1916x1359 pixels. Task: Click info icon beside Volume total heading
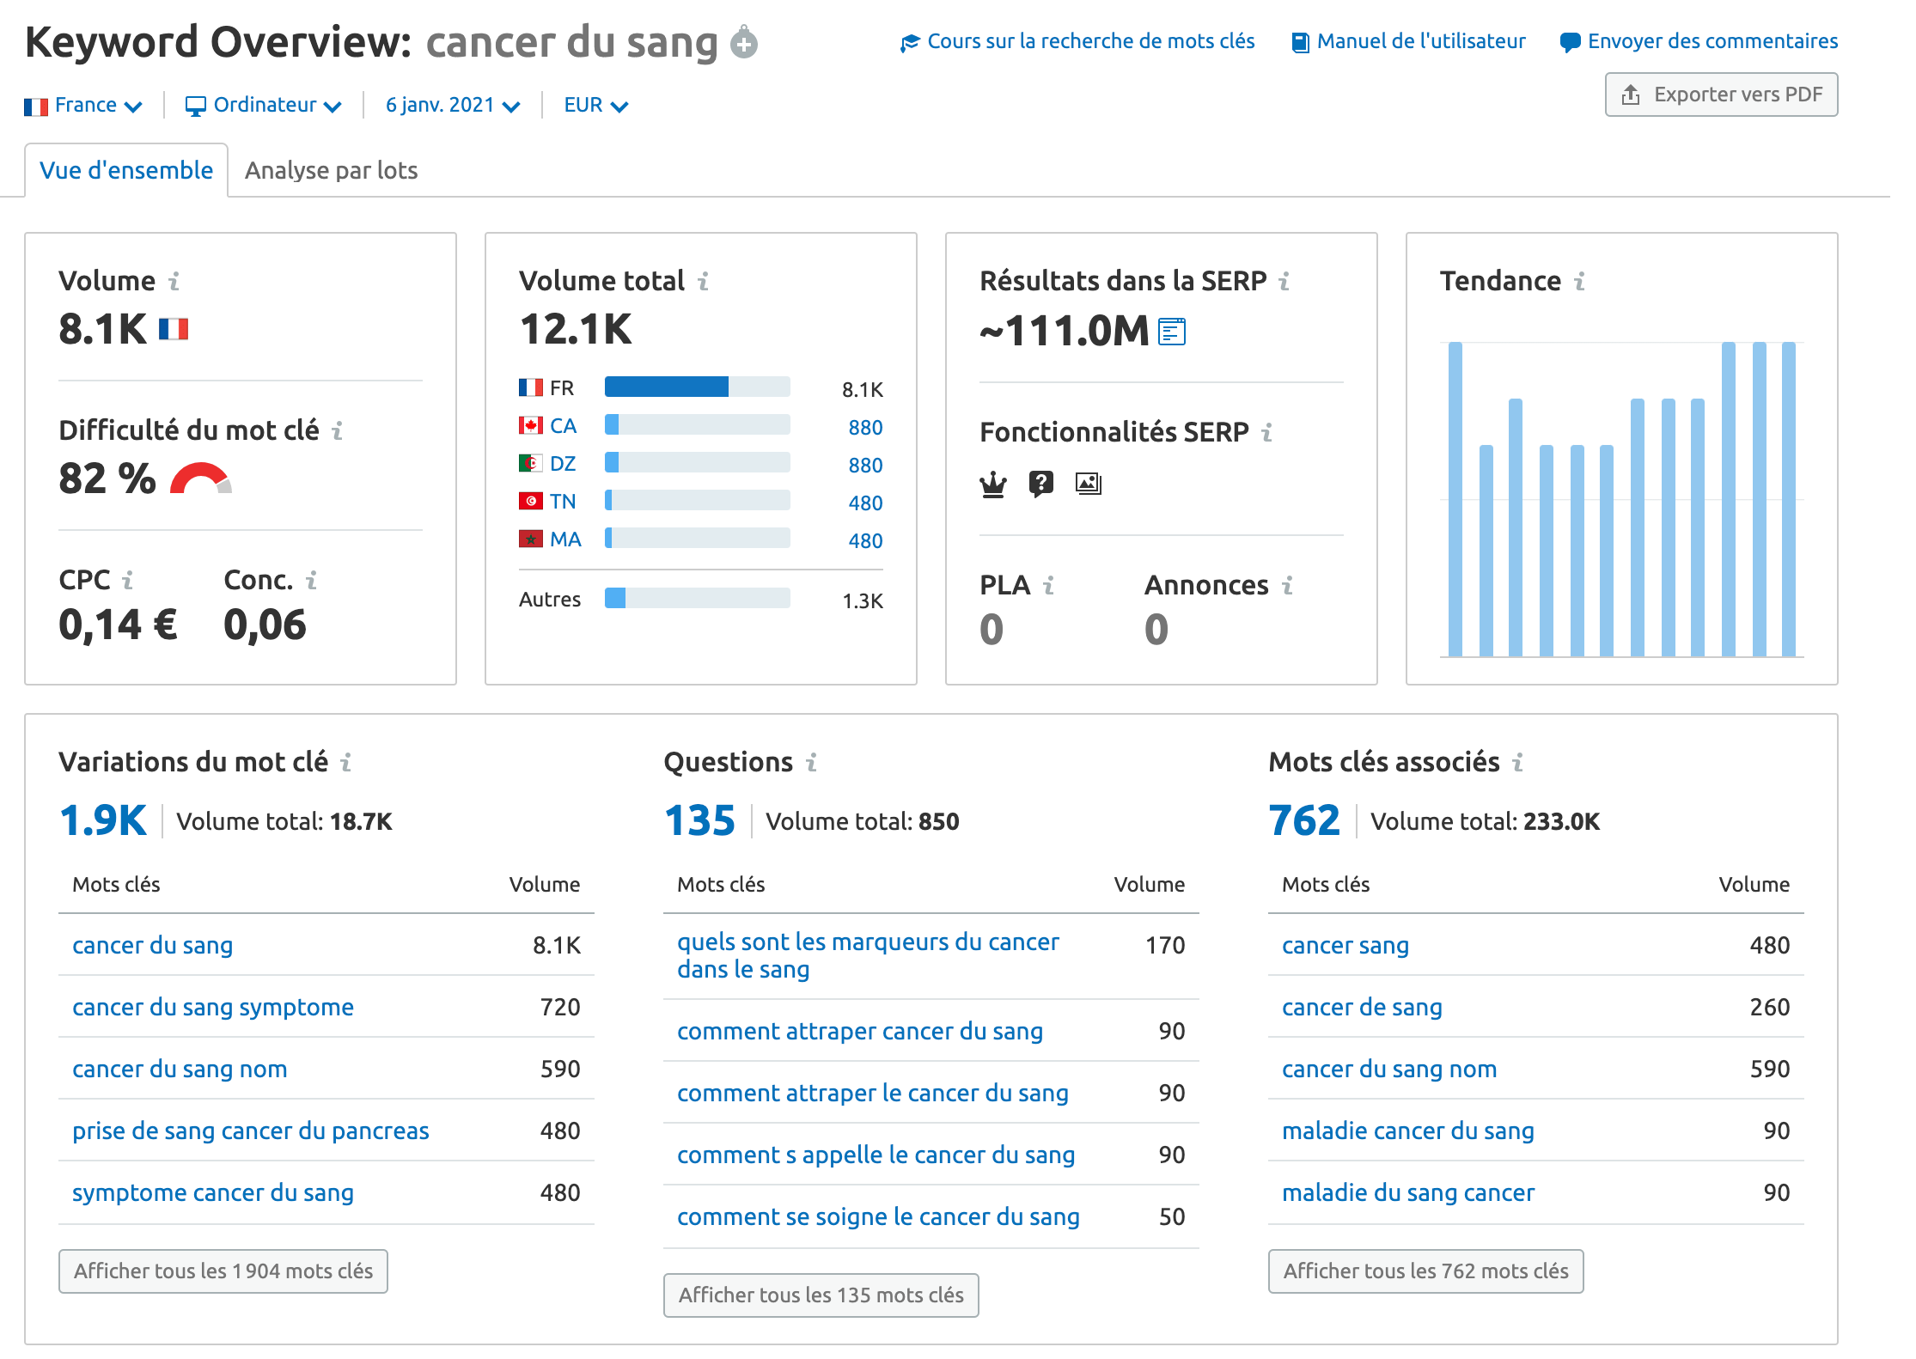coord(703,282)
